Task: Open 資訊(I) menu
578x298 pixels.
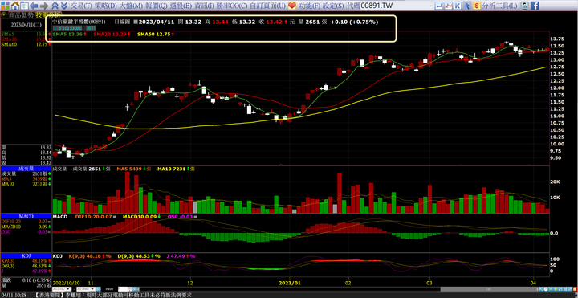Action: point(204,6)
